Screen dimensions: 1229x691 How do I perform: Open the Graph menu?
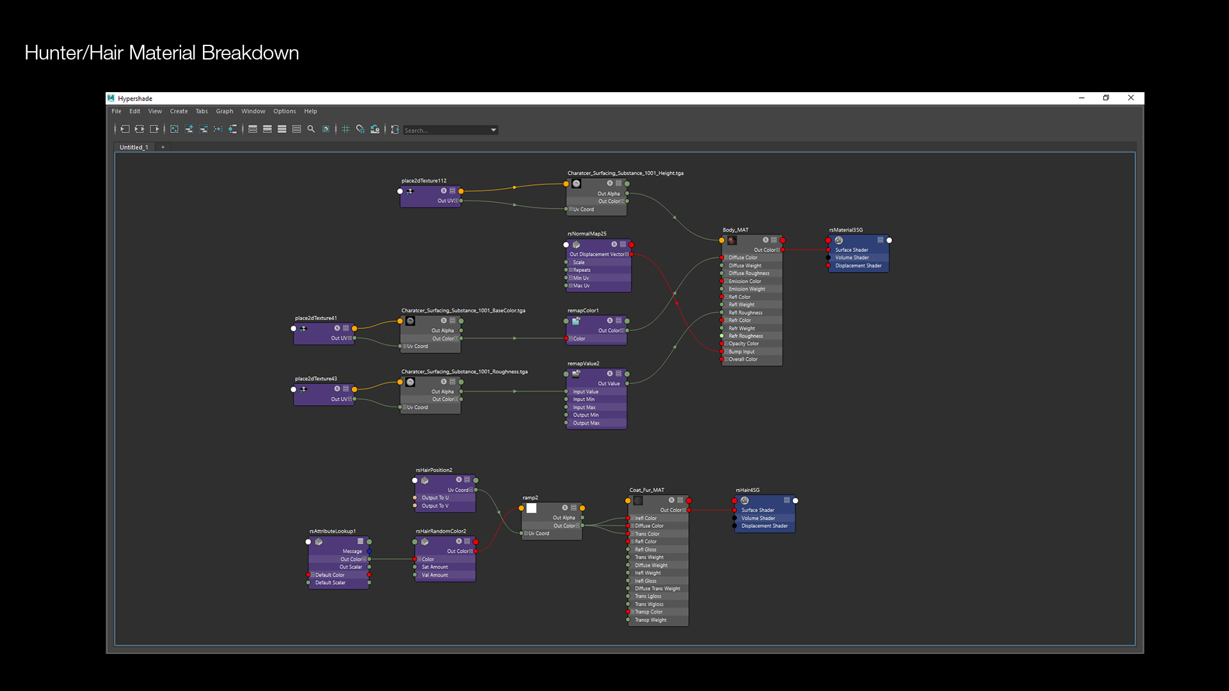pos(225,111)
